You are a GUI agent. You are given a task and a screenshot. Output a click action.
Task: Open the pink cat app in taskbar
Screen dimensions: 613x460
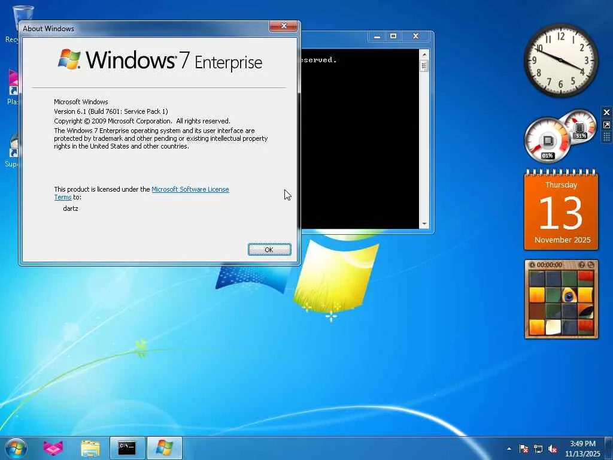tap(53, 448)
